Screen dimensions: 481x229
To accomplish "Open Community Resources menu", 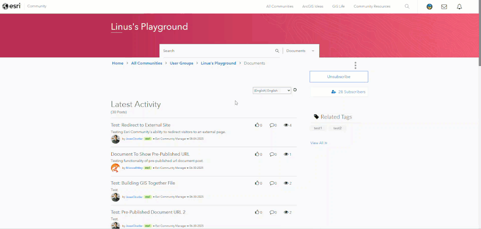I will [x=372, y=6].
